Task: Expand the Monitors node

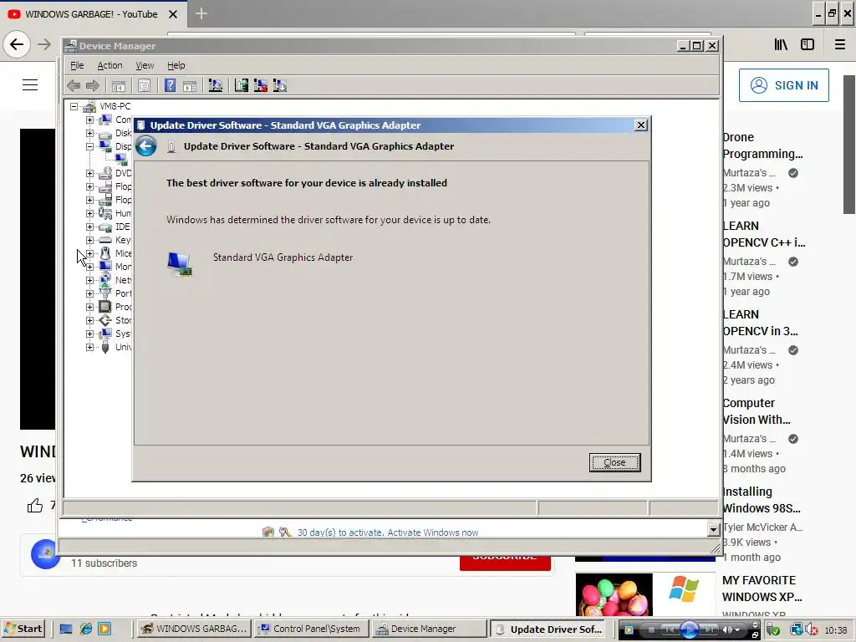Action: (x=89, y=267)
